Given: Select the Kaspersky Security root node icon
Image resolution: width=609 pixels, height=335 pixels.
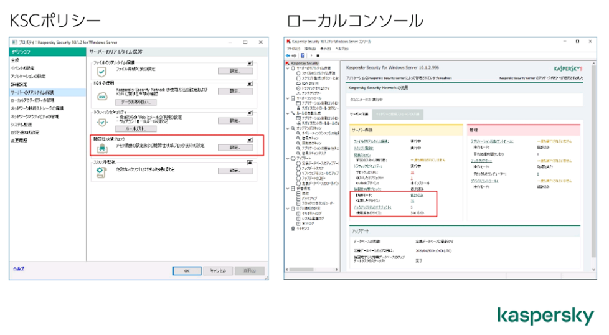Looking at the screenshot, I should [x=288, y=63].
